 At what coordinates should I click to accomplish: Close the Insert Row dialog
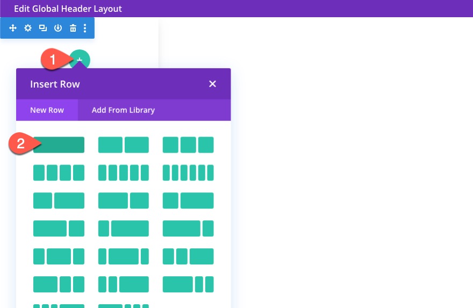click(x=212, y=84)
